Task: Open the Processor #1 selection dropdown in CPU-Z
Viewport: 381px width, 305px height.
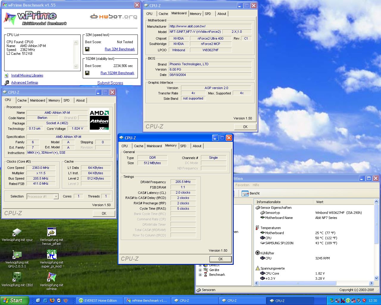Action: click(56, 197)
